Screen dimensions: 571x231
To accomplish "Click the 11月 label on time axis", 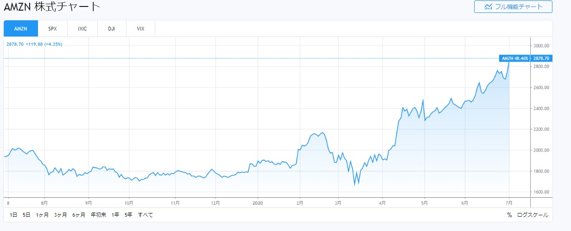I will 175,202.
